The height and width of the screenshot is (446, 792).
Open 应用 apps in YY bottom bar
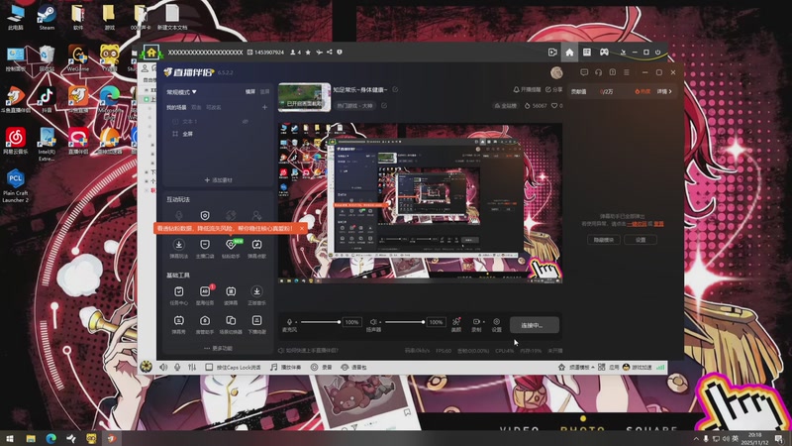[609, 367]
